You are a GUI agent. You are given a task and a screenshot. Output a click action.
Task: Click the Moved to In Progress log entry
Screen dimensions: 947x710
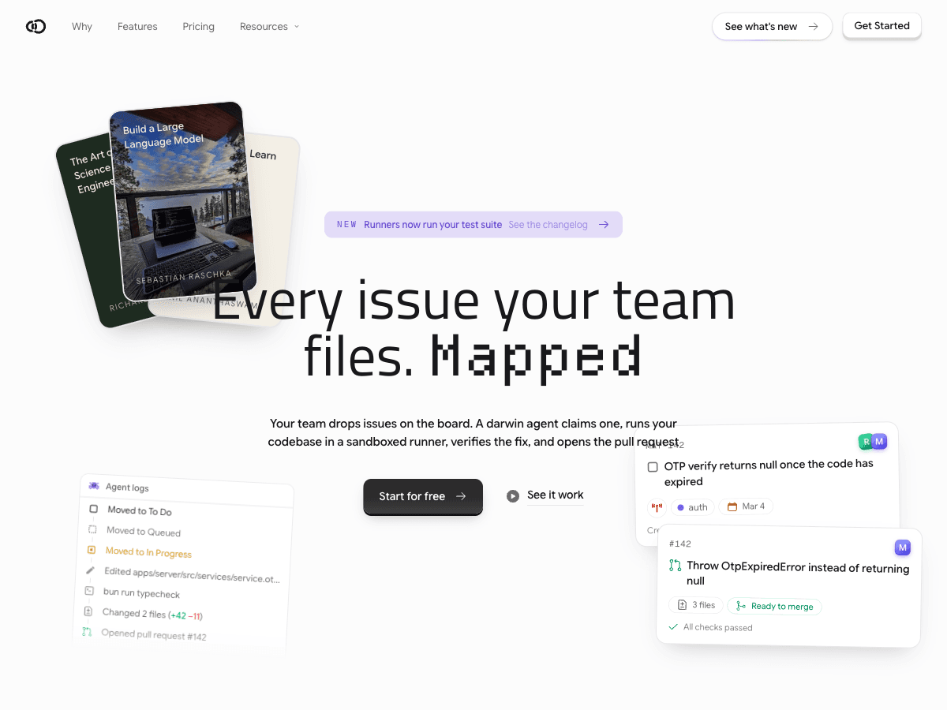coord(148,552)
